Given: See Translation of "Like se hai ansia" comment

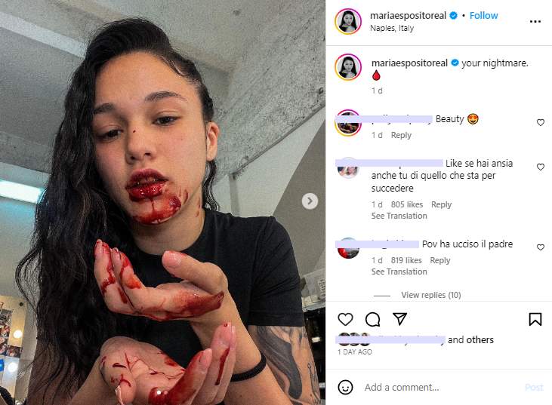Looking at the screenshot, I should point(399,216).
